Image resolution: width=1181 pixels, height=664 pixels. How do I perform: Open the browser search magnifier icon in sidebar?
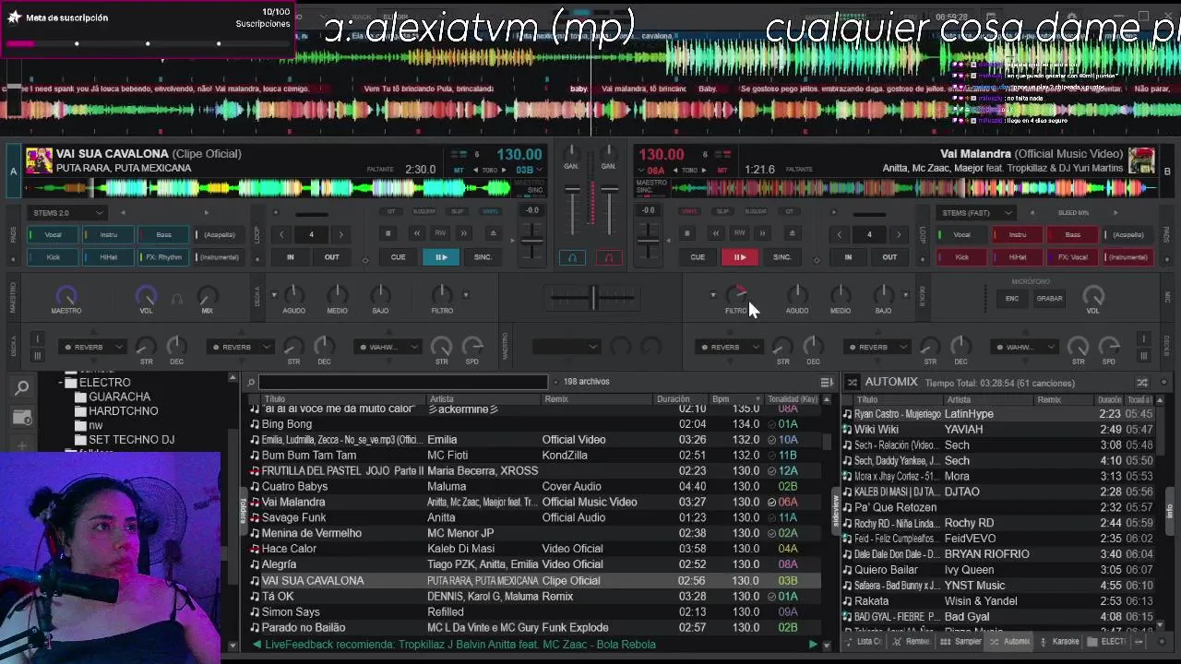click(x=22, y=388)
